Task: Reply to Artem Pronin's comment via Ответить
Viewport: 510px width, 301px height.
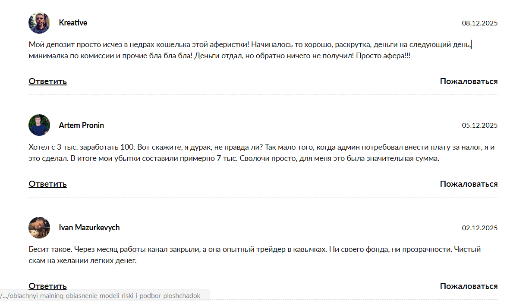Action: [x=47, y=184]
